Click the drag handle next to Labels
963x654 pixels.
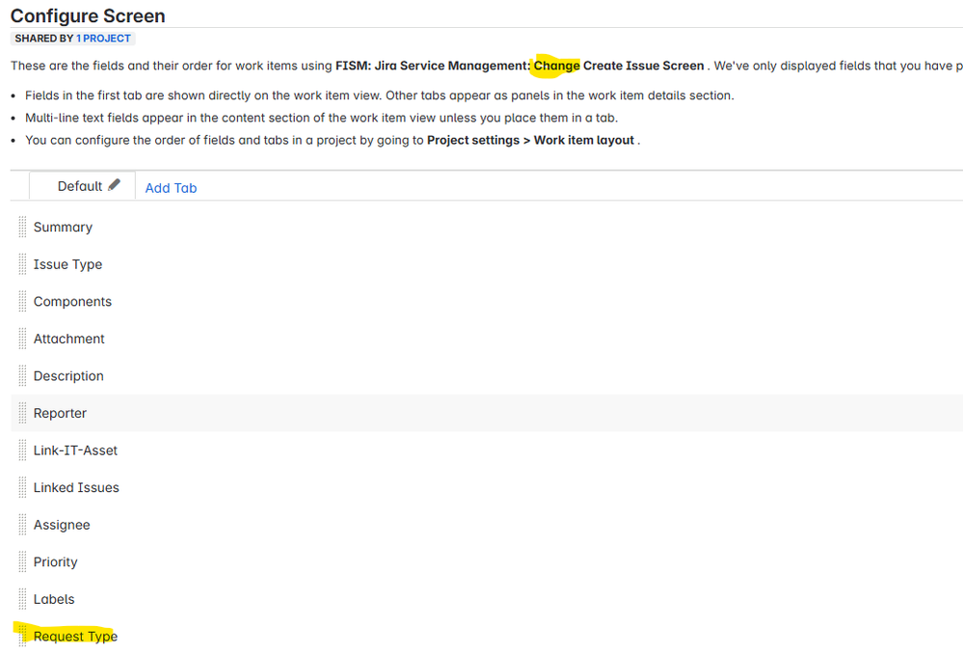22,599
